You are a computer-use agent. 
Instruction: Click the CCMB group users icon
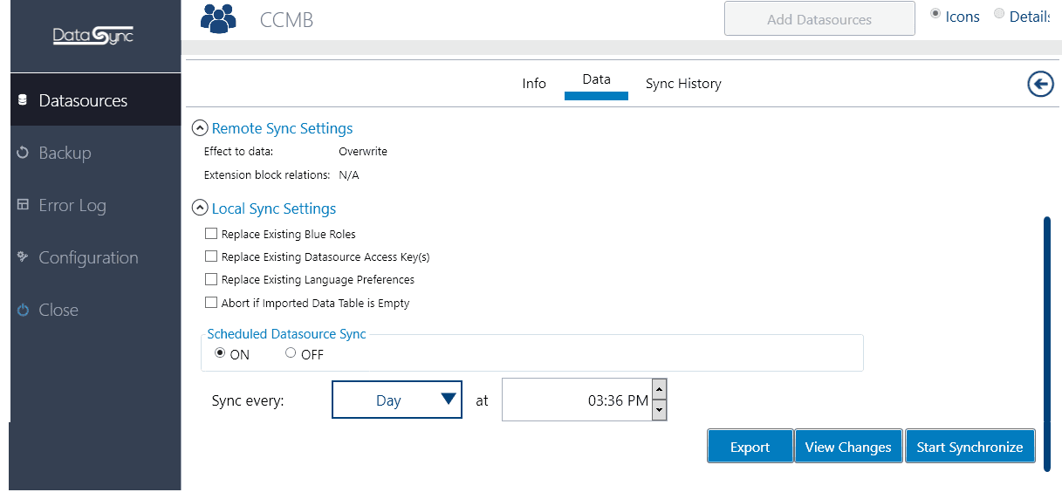pos(218,18)
